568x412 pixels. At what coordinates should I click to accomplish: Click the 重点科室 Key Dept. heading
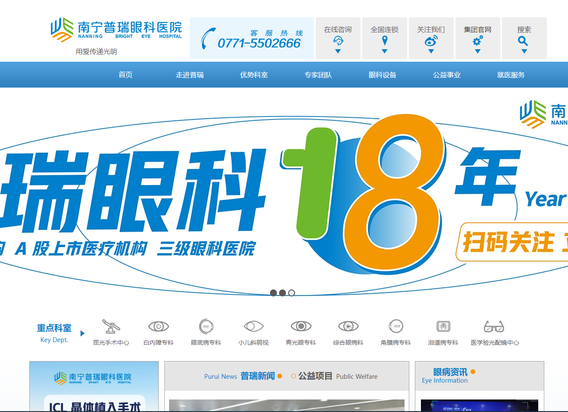pos(54,333)
